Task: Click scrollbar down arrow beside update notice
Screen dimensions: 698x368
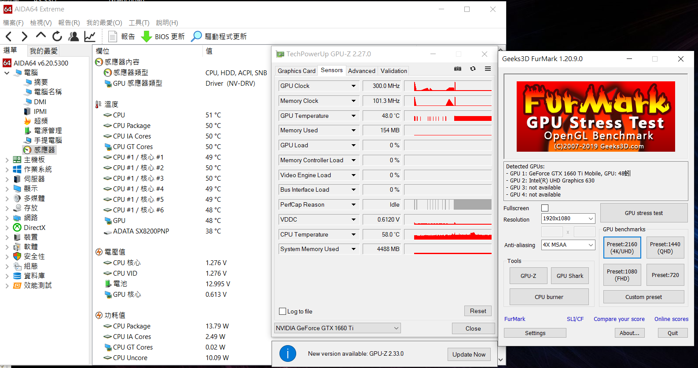Action: click(x=501, y=360)
